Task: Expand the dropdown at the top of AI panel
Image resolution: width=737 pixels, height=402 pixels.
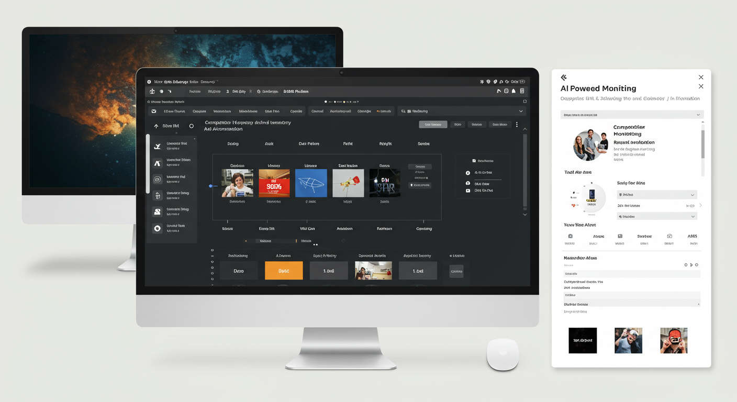Action: coord(631,114)
